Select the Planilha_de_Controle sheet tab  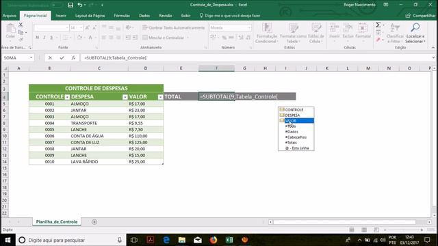point(57,221)
